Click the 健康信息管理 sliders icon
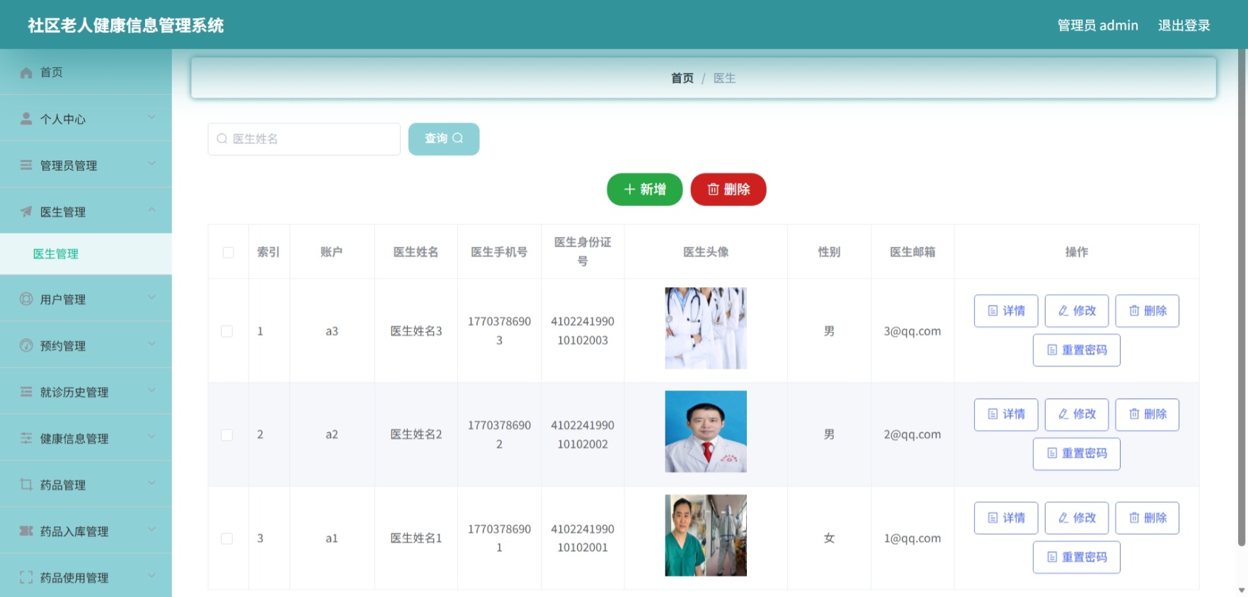This screenshot has height=597, width=1248. [x=26, y=438]
